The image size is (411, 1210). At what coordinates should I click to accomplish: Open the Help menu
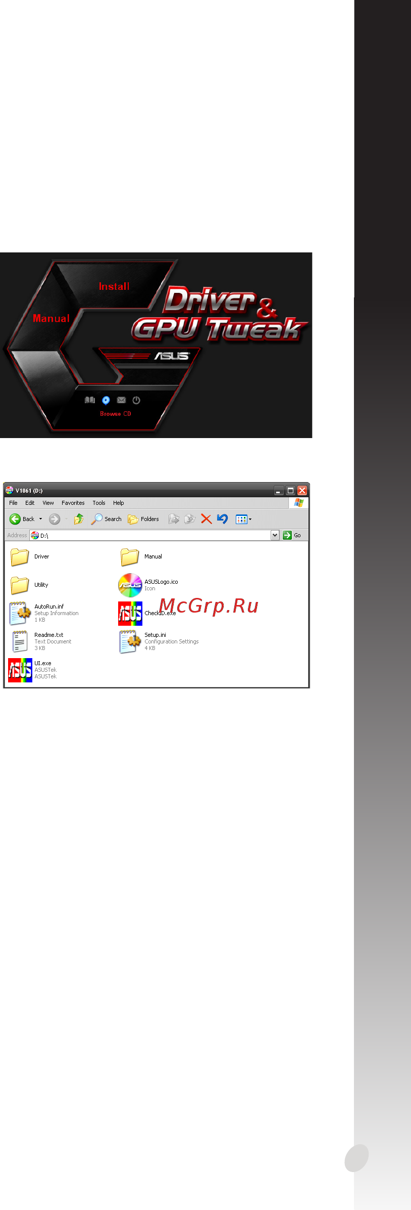coord(119,503)
